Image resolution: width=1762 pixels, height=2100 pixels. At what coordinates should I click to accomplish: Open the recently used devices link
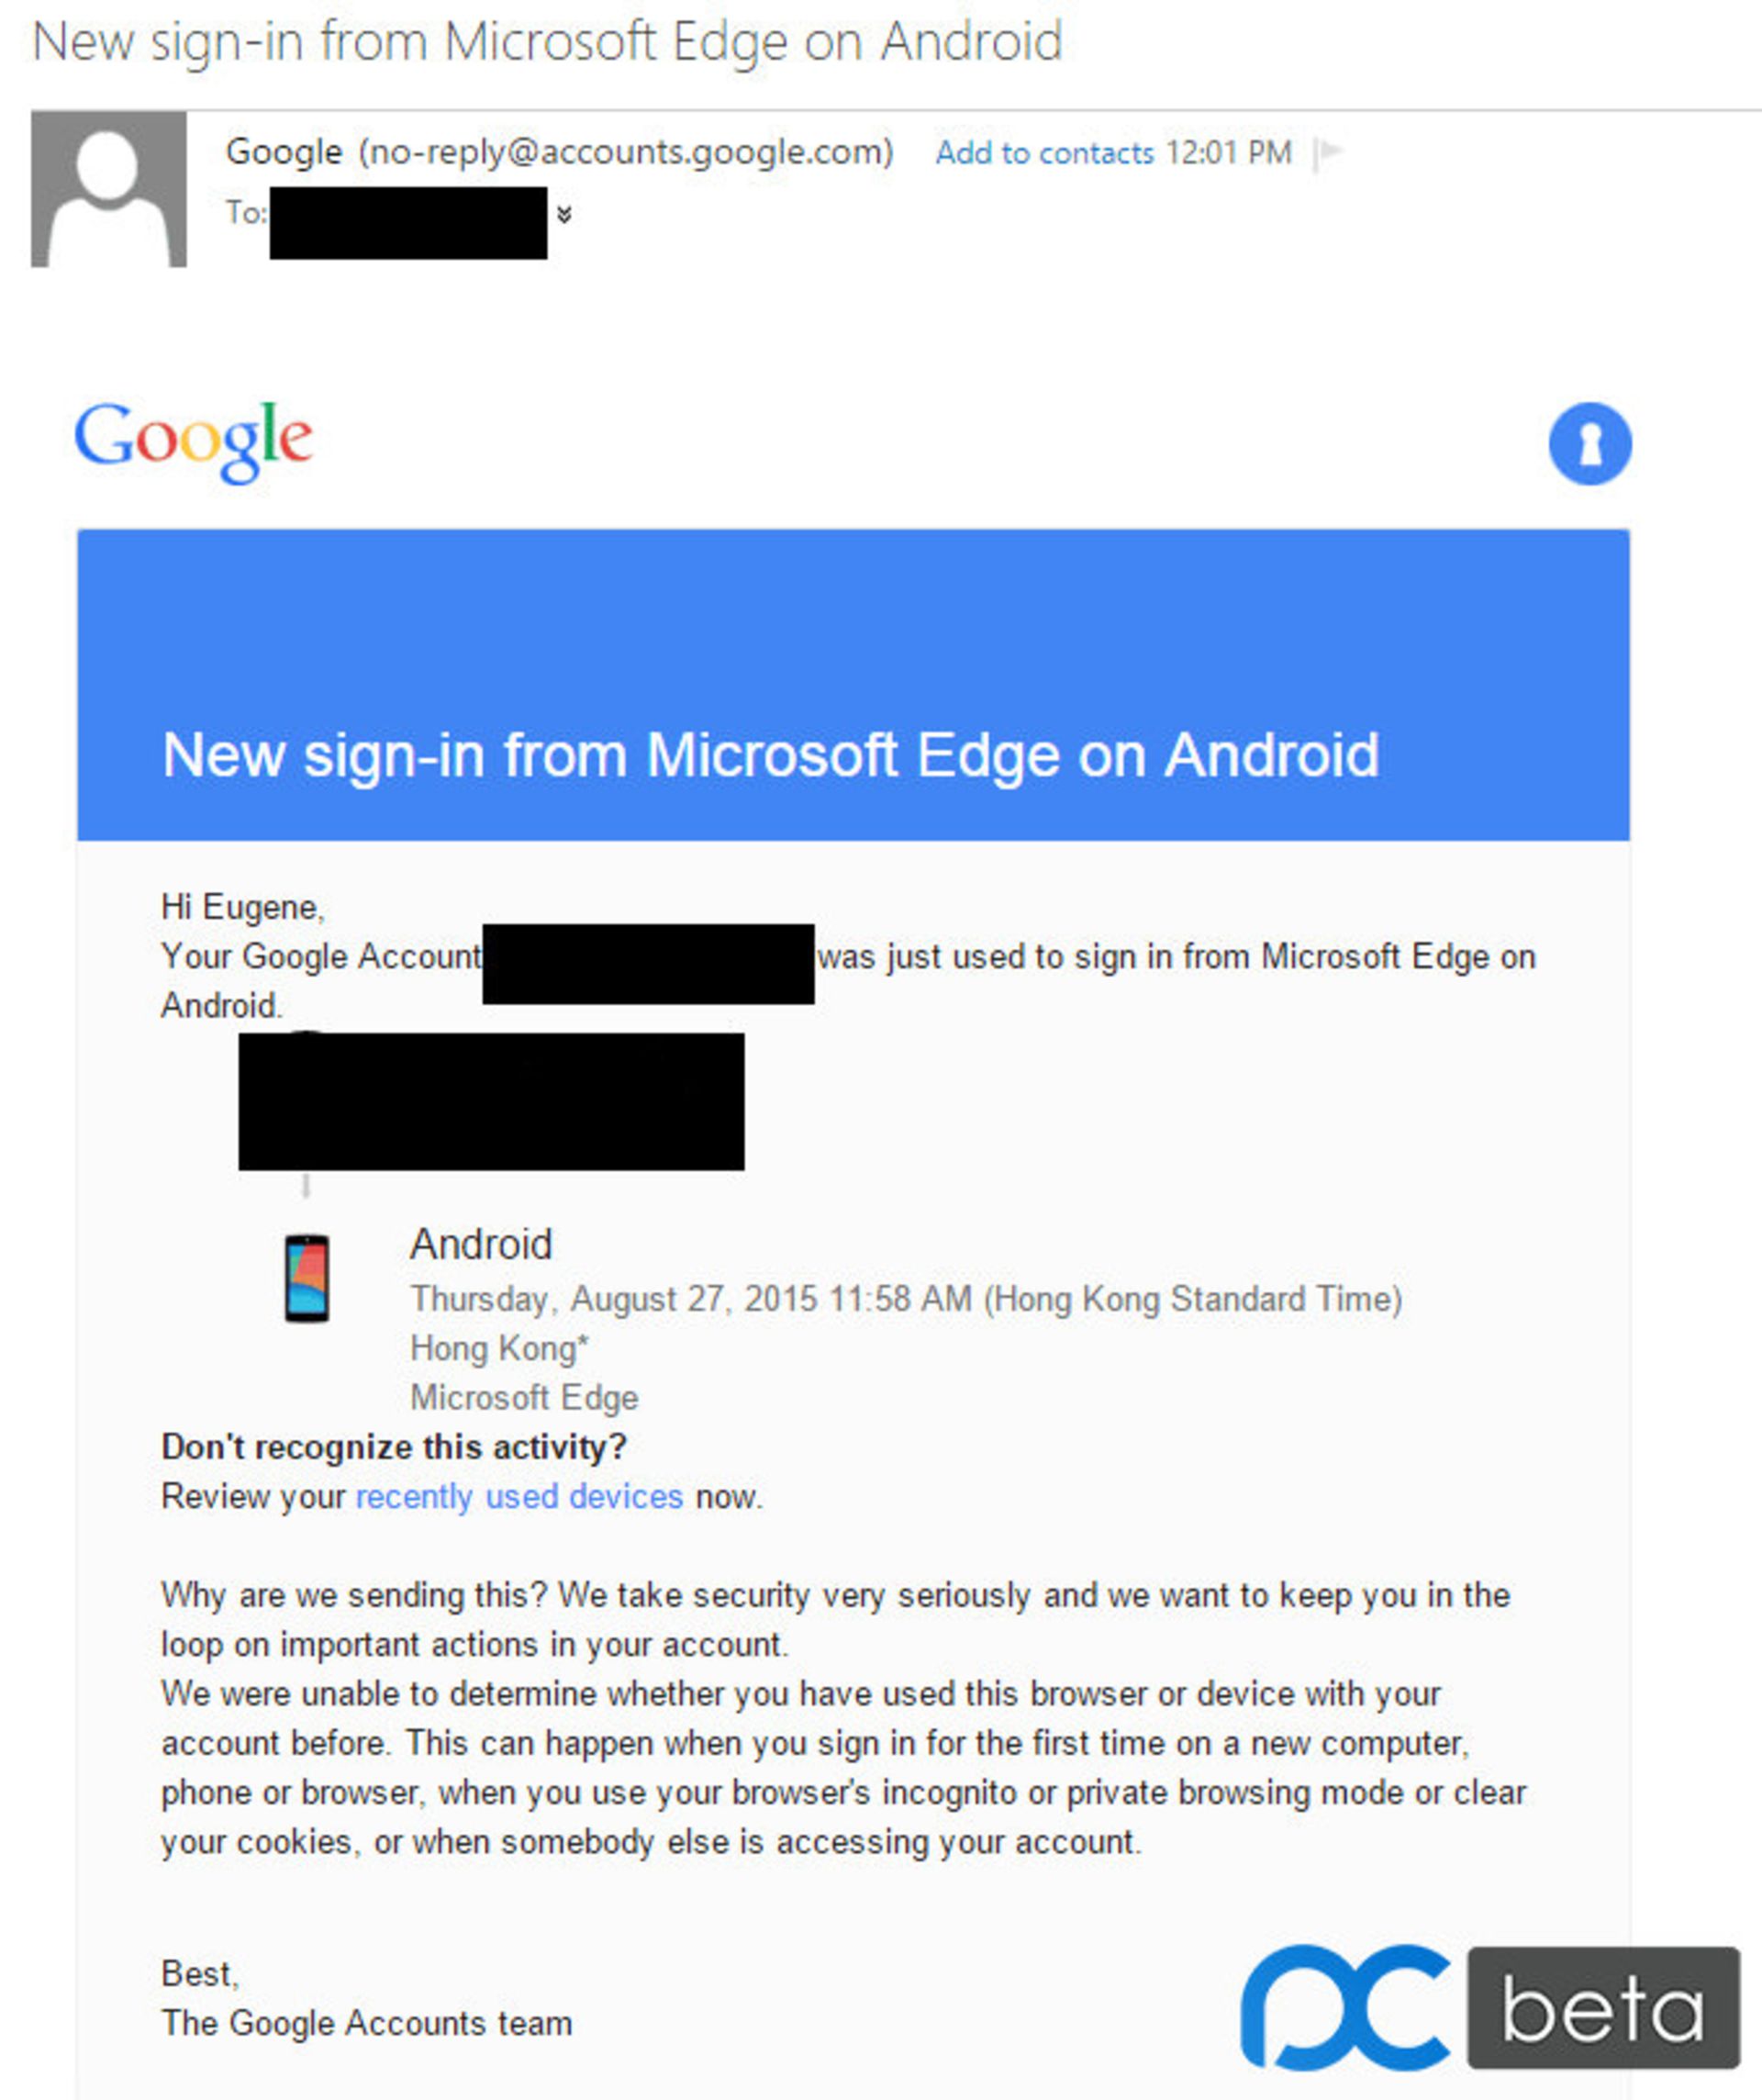tap(519, 1496)
